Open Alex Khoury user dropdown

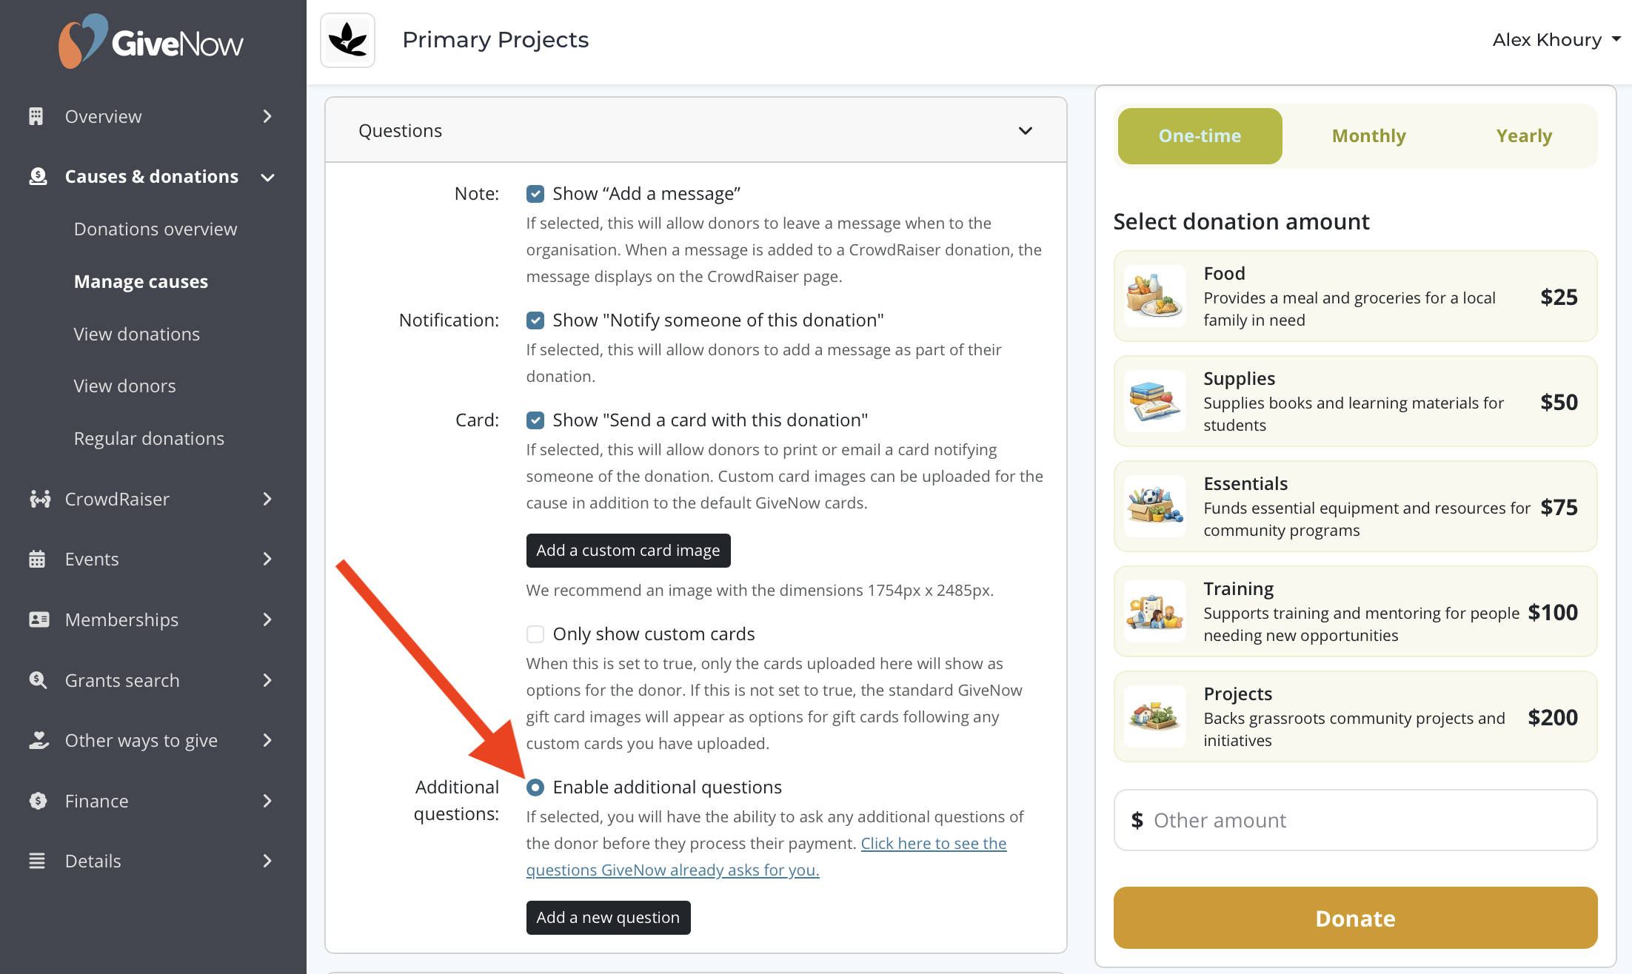tap(1556, 40)
